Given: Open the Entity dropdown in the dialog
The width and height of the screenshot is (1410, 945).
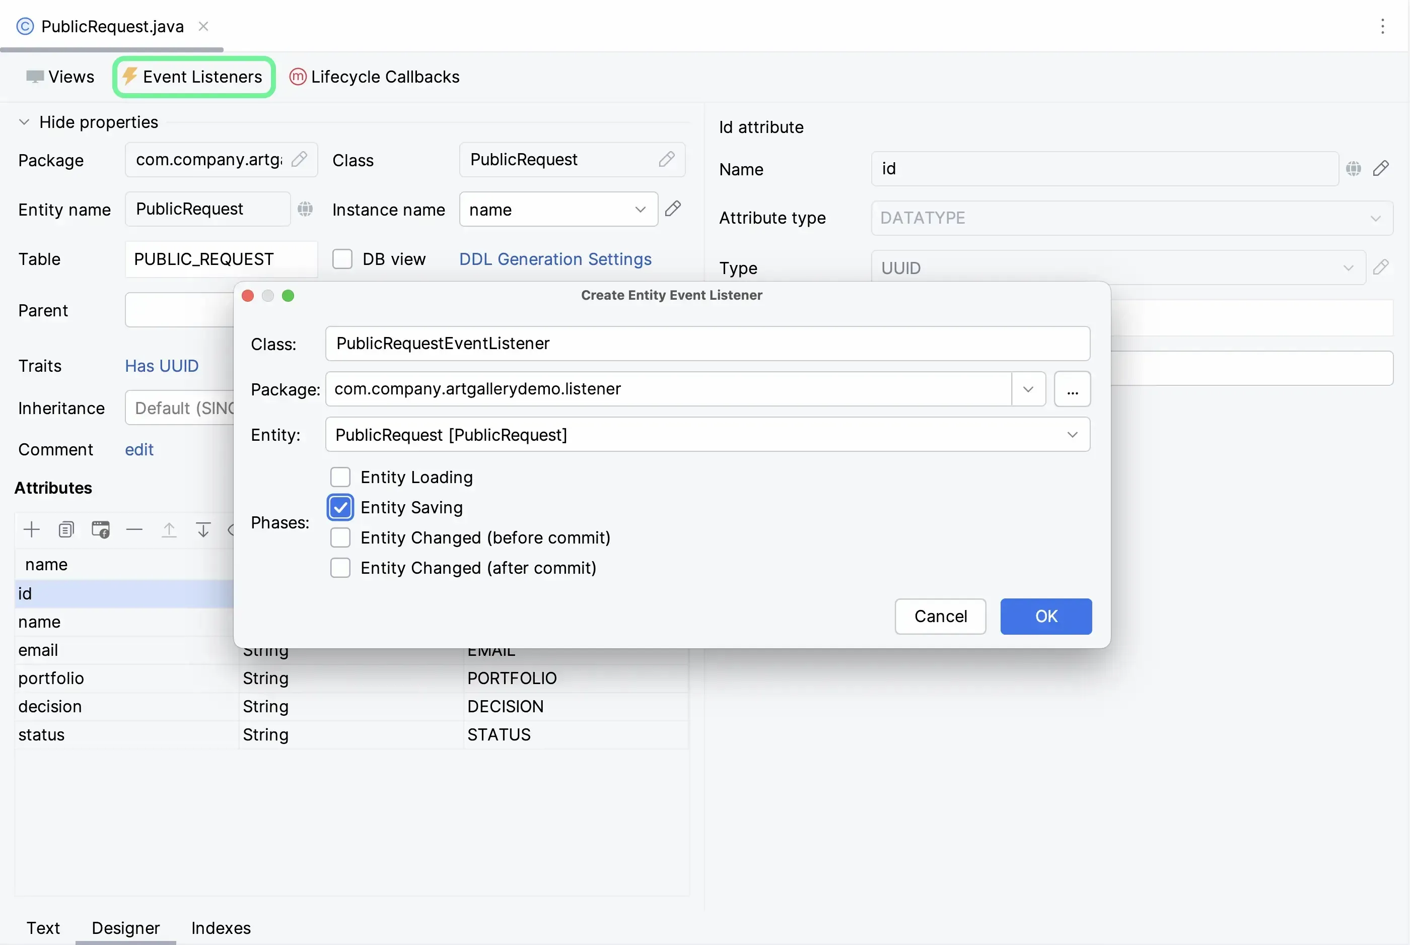Looking at the screenshot, I should coord(1072,435).
